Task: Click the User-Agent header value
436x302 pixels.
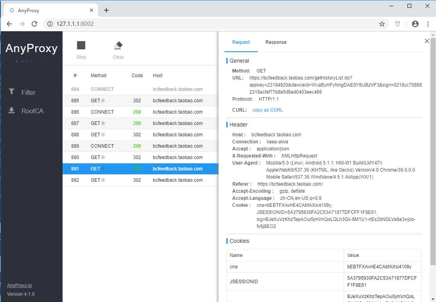Action: (340, 170)
